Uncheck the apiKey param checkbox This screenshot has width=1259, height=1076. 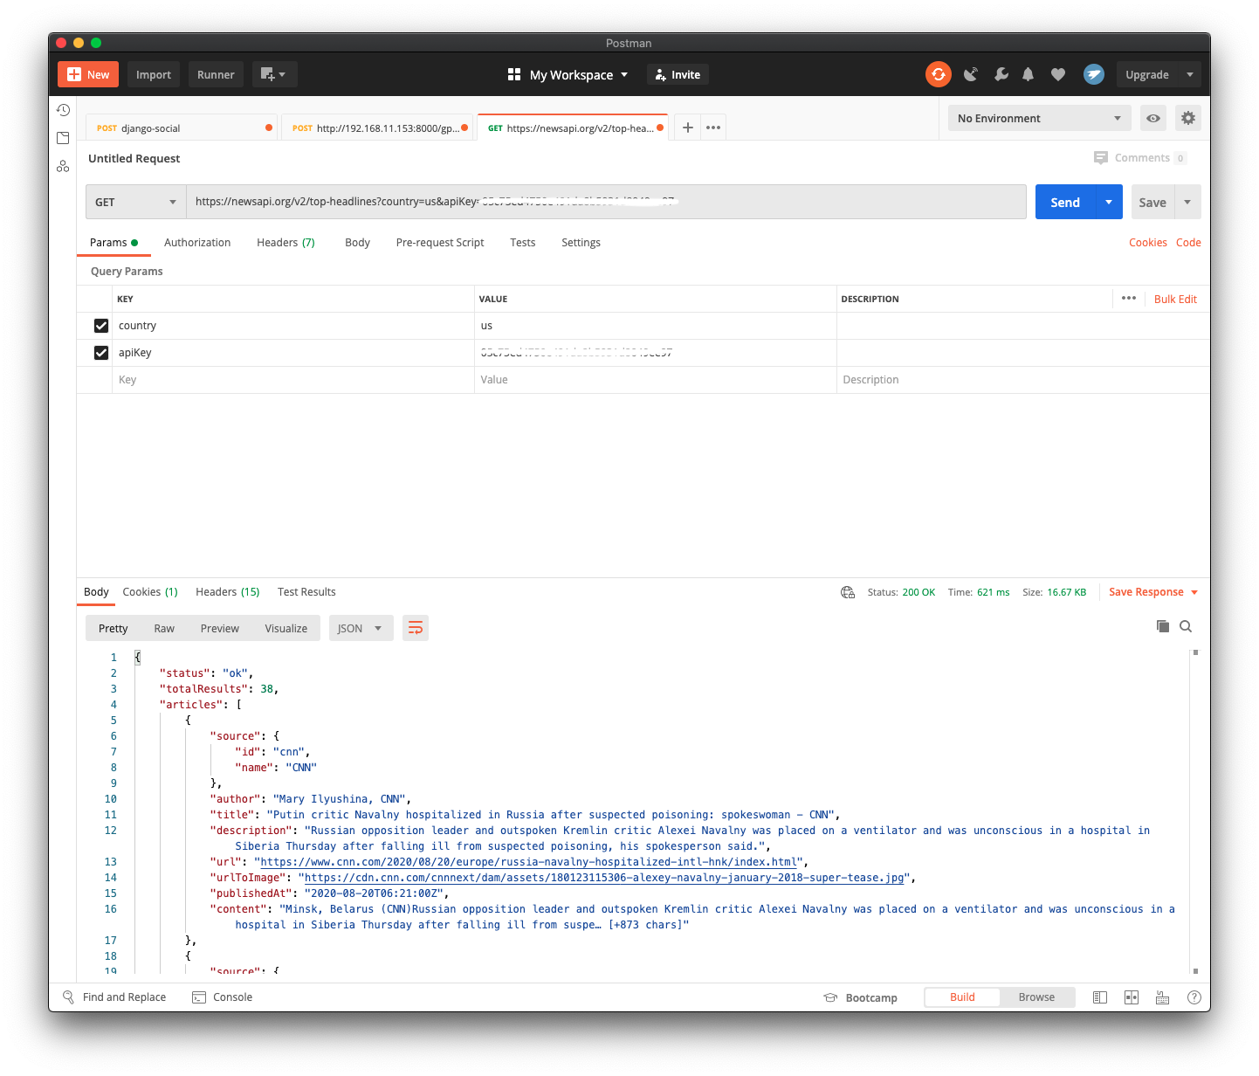pos(101,353)
